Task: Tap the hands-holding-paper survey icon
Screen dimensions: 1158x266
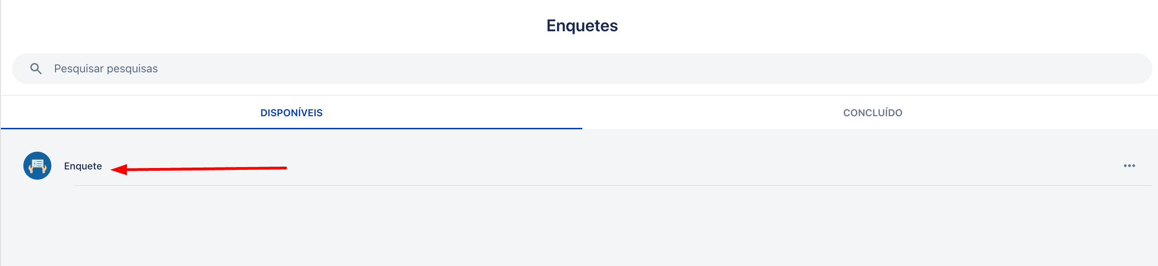Action: (37, 166)
